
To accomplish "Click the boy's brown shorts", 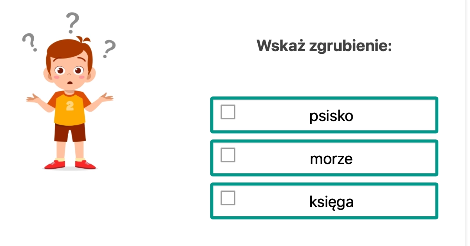I will pyautogui.click(x=70, y=132).
